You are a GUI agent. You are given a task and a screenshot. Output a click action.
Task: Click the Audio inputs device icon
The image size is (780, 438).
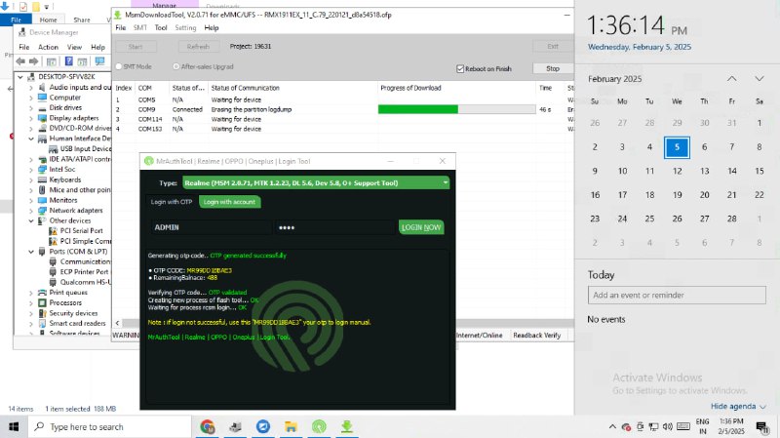tap(43, 87)
